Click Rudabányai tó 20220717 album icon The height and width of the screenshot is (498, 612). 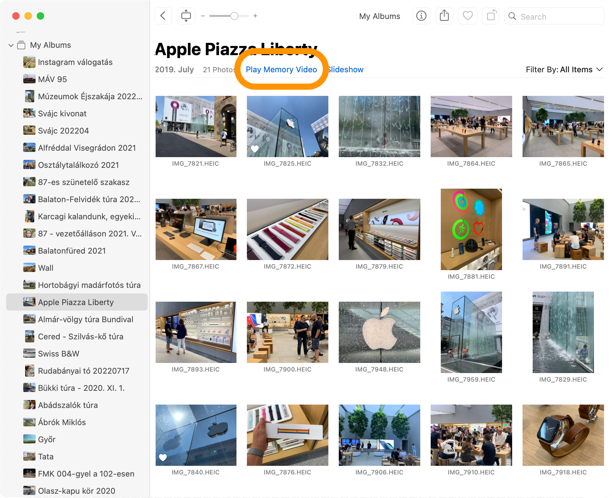click(x=29, y=371)
